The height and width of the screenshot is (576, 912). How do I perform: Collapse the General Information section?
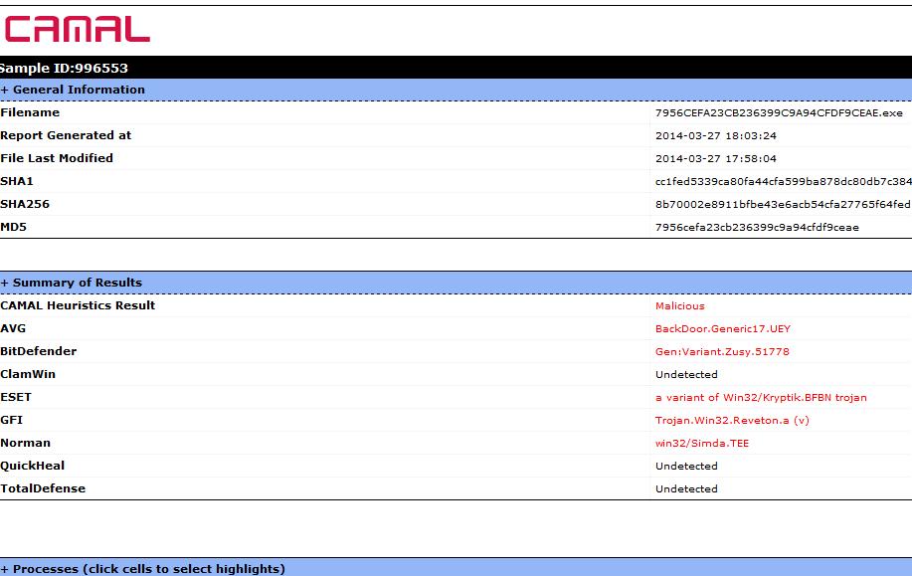(73, 90)
